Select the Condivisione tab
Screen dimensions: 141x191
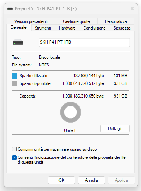94,28
